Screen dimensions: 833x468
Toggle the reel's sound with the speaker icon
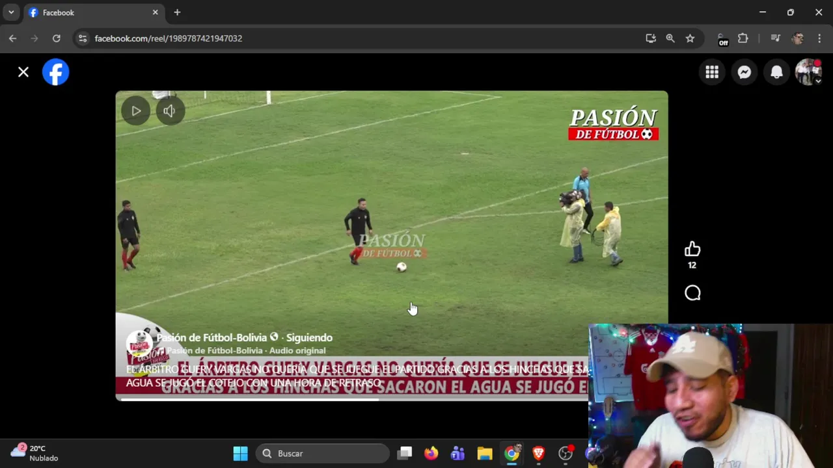(169, 111)
